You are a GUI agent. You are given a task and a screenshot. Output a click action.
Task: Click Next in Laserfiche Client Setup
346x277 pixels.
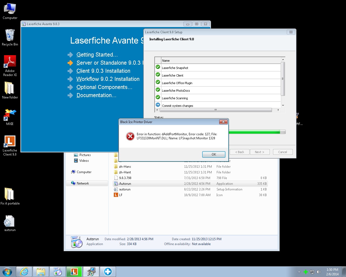point(259,152)
